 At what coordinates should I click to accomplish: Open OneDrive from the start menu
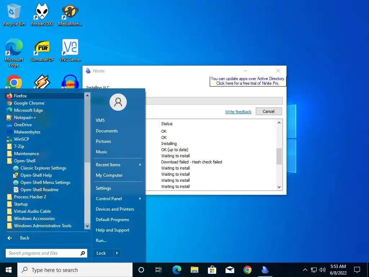[x=44, y=124]
